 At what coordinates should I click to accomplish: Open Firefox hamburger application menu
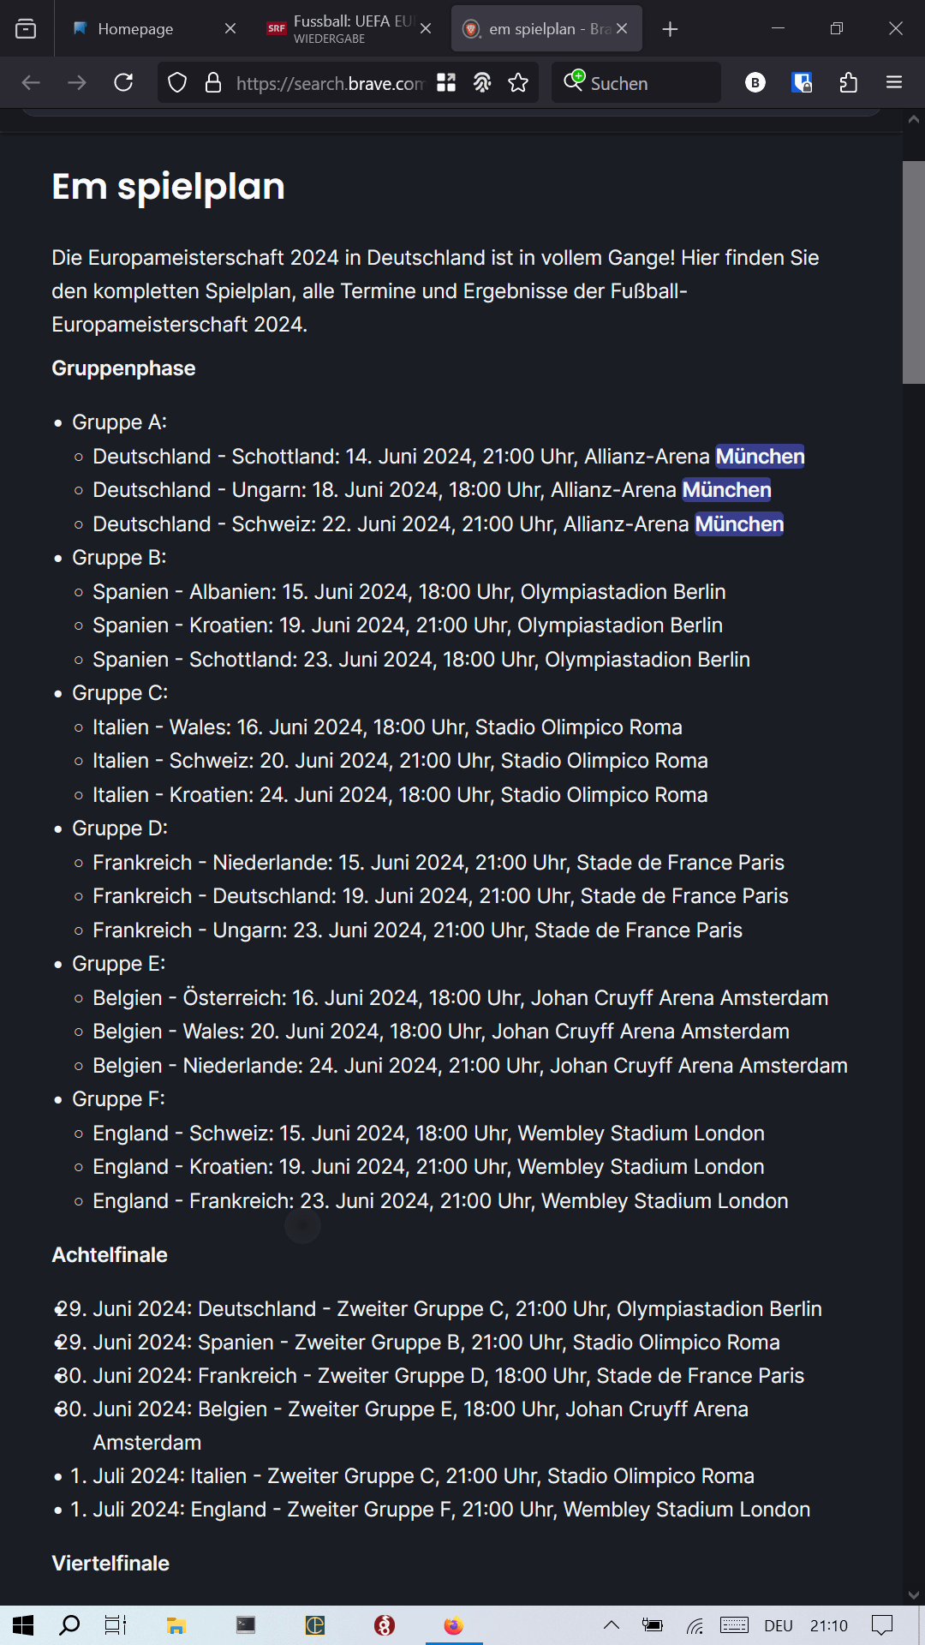coord(894,82)
